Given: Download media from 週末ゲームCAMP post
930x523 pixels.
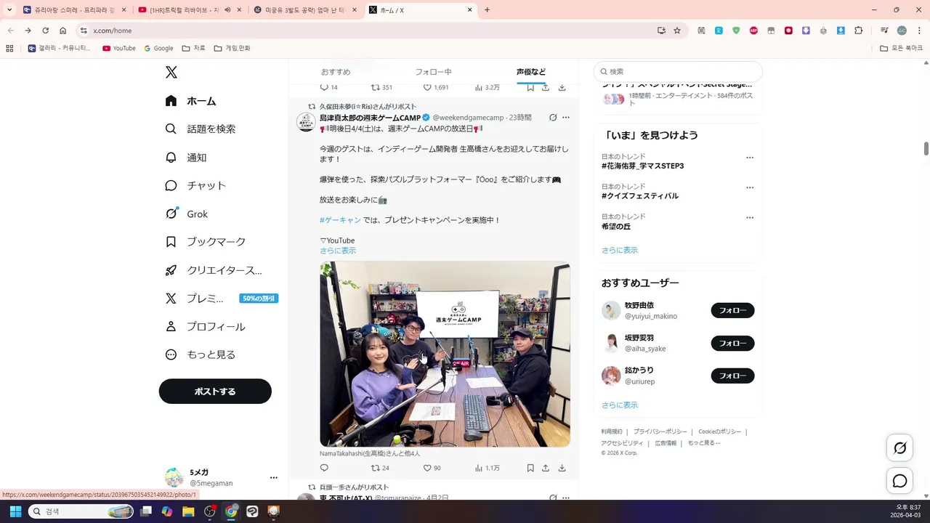Looking at the screenshot, I should coord(562,468).
